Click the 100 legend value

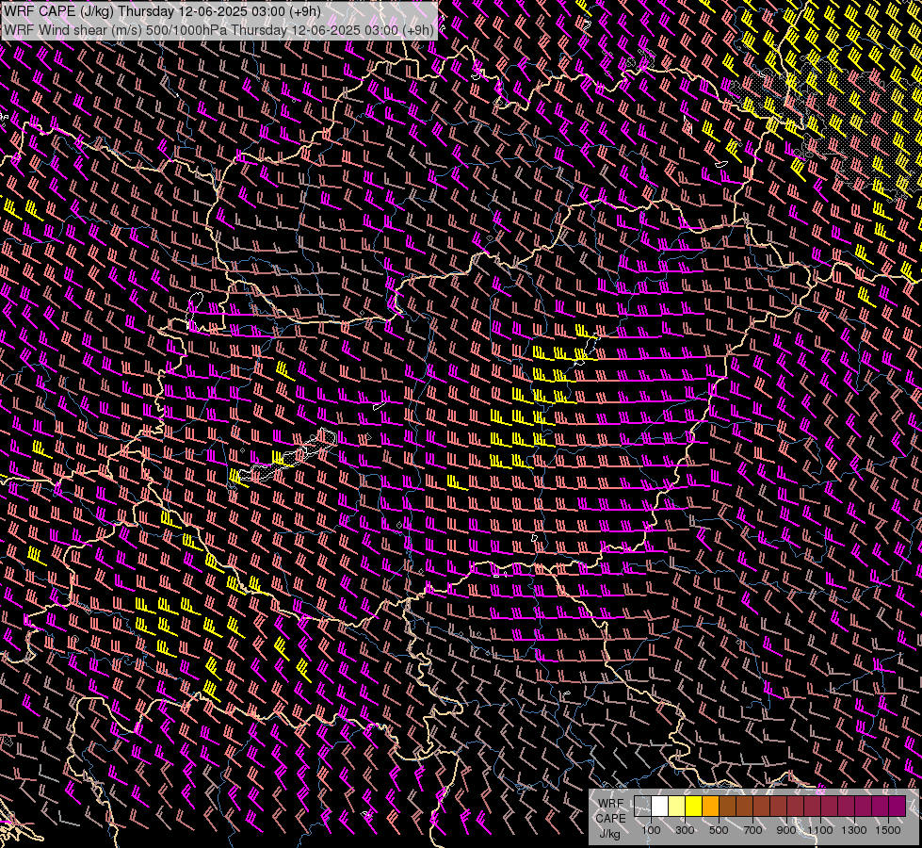[651, 830]
